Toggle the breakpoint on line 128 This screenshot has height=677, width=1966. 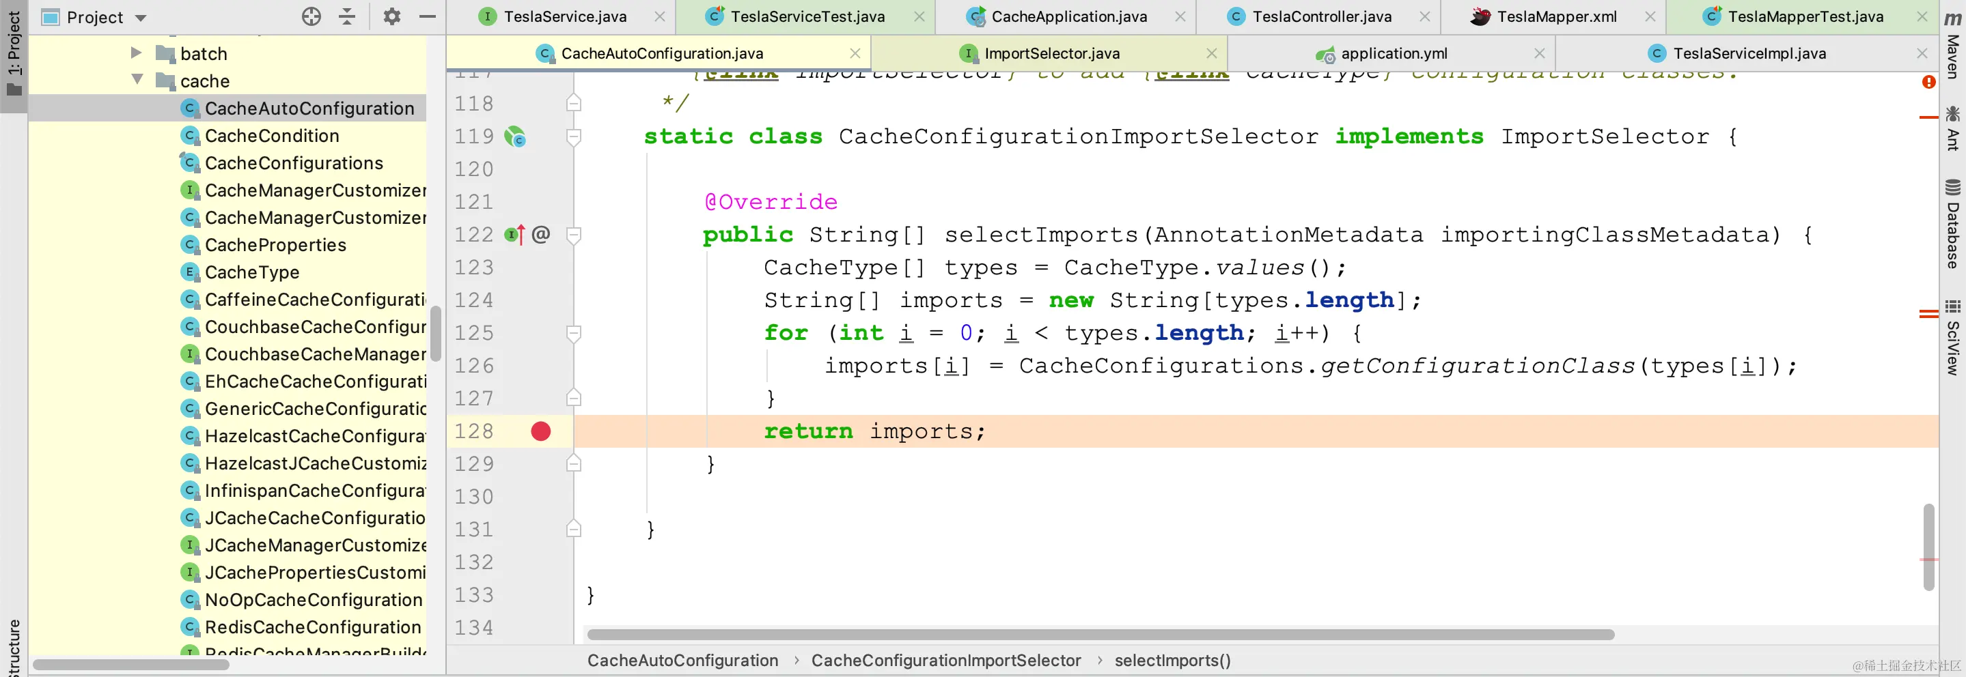pos(541,431)
